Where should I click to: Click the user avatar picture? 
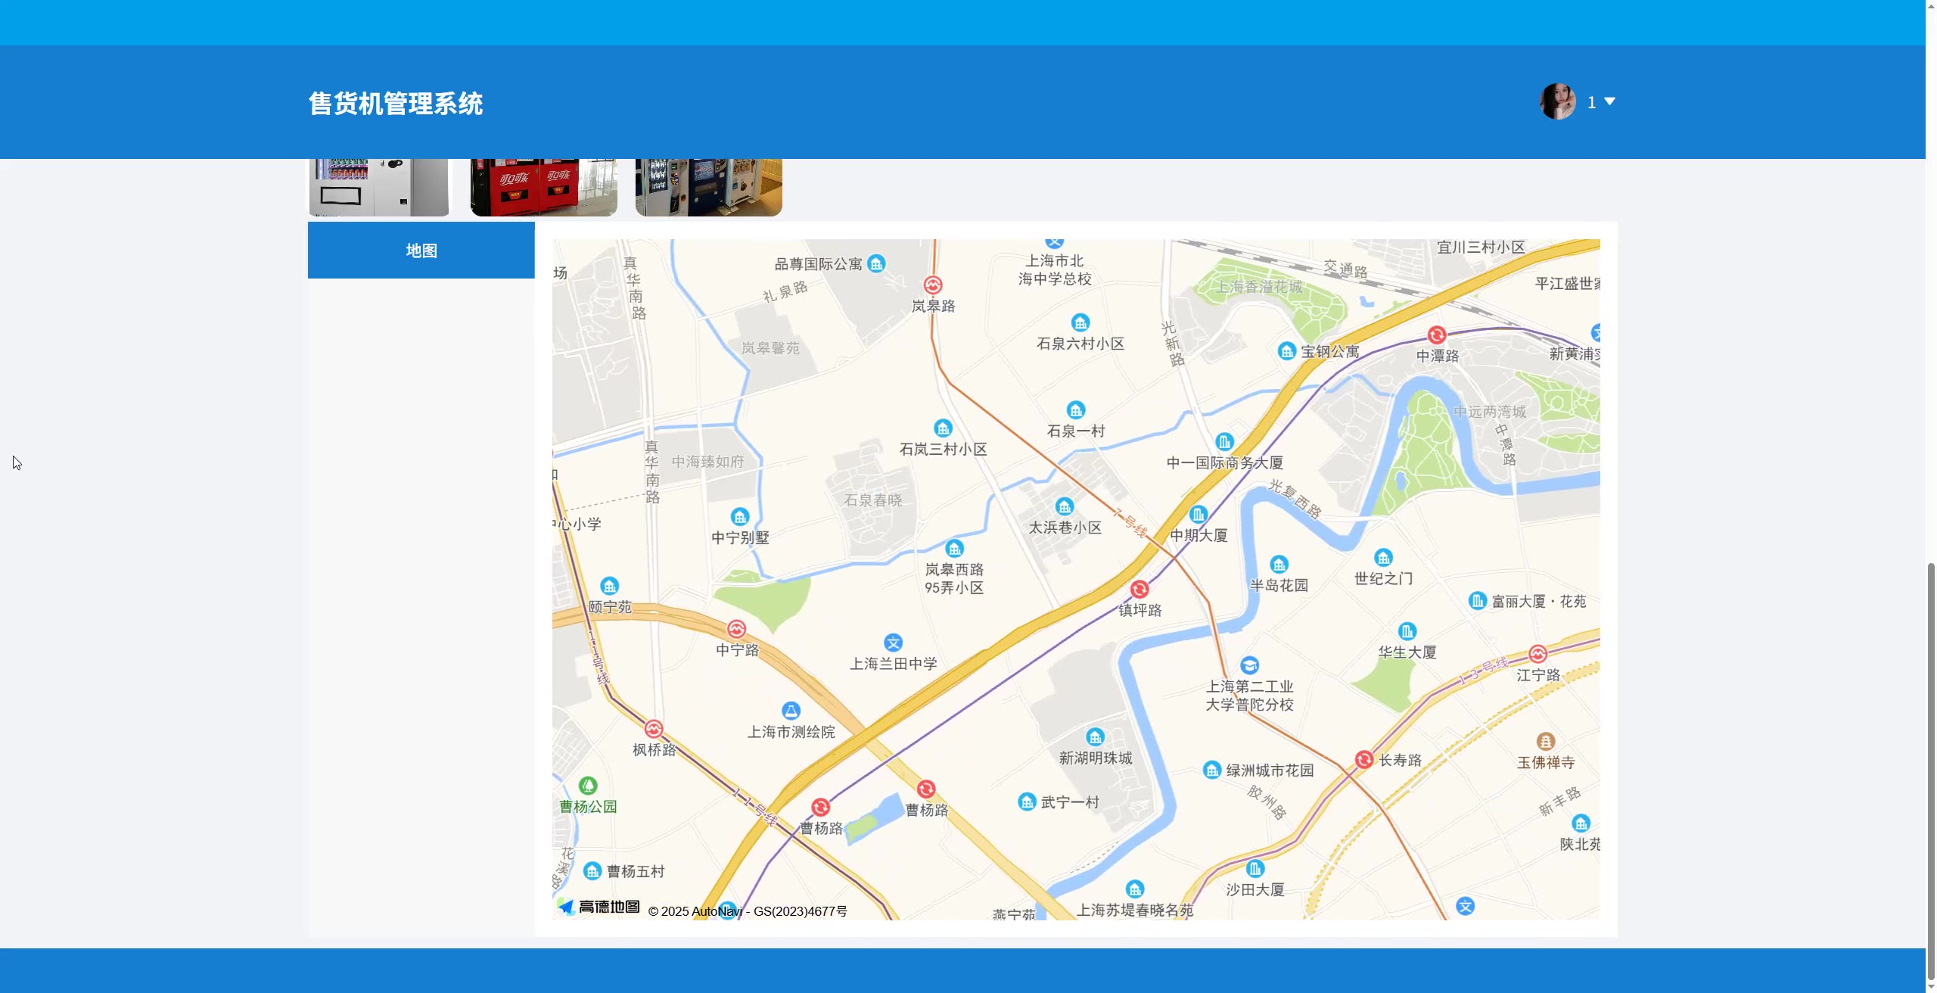(1558, 101)
